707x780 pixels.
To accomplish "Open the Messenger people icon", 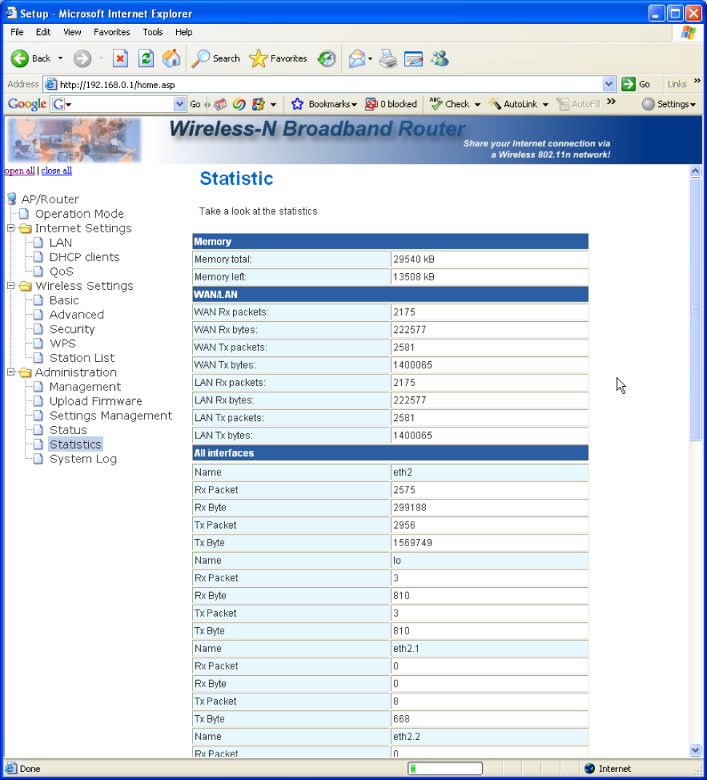I will (440, 59).
